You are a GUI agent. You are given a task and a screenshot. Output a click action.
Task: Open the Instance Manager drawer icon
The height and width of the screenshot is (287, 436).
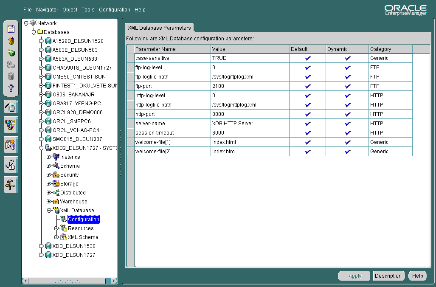coord(11,107)
